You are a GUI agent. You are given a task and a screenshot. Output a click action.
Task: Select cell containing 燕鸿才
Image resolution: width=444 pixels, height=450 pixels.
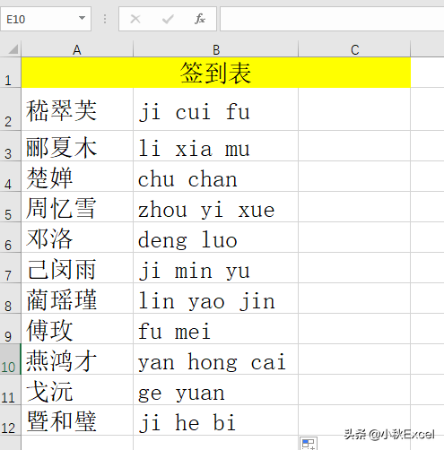click(x=77, y=359)
